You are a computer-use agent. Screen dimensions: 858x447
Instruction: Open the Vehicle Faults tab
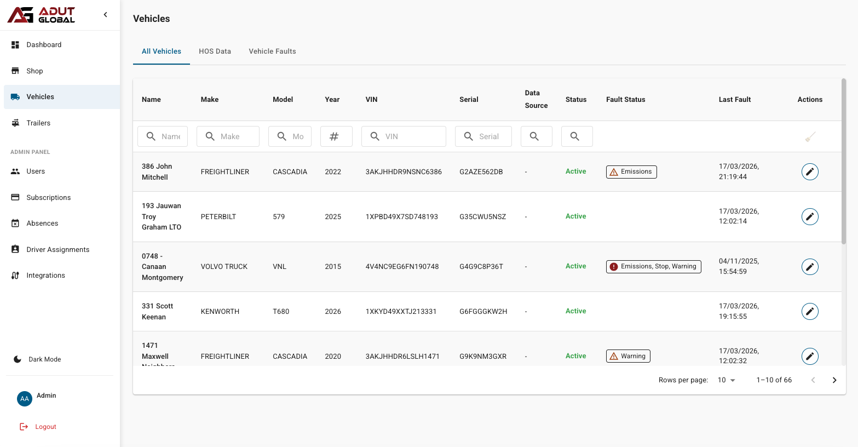click(x=272, y=51)
